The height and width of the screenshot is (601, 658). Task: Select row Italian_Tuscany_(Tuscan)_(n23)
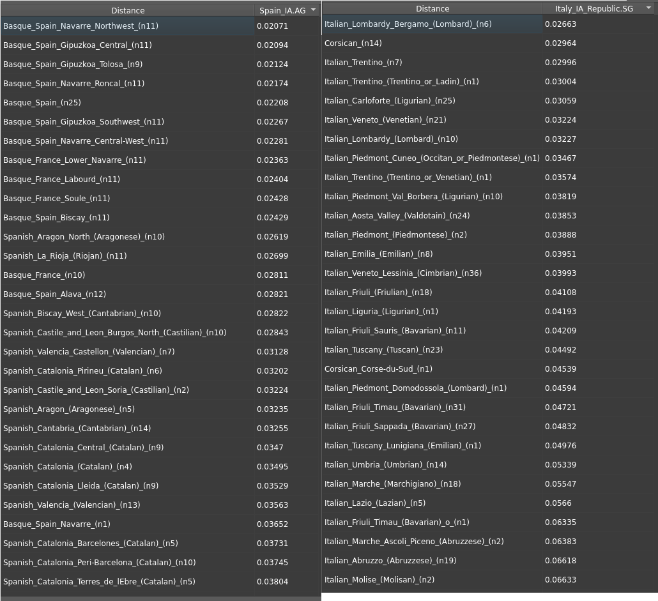pyautogui.click(x=489, y=350)
